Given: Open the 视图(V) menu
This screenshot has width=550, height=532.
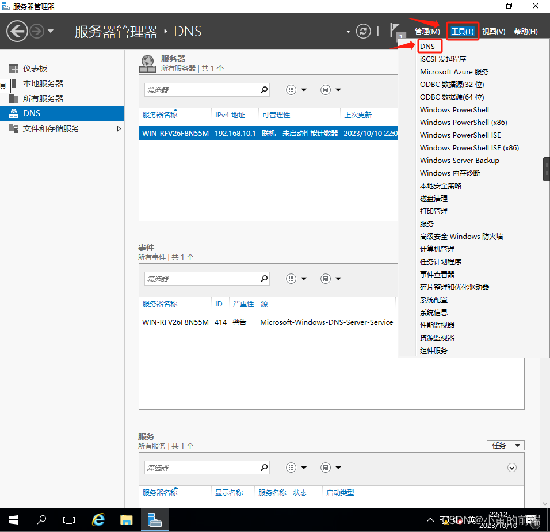Looking at the screenshot, I should click(x=494, y=32).
